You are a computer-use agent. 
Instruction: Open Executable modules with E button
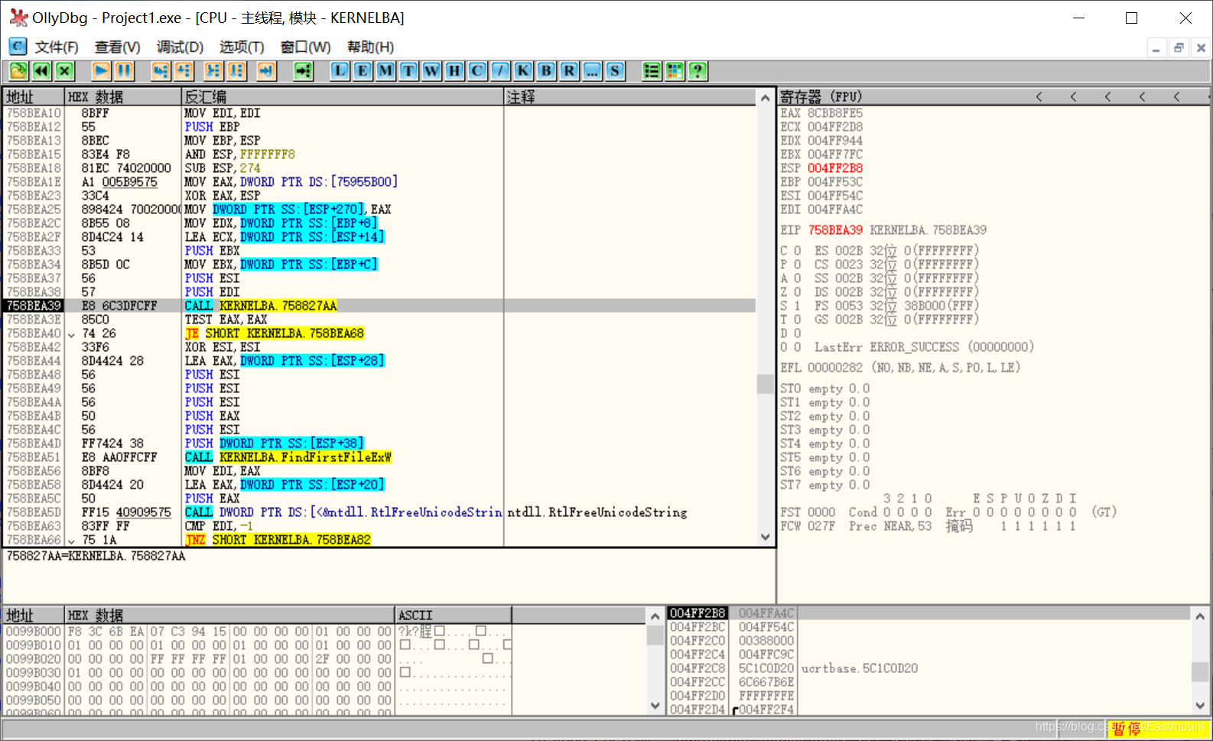coord(363,71)
